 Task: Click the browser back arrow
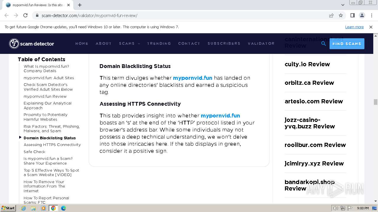(6, 15)
